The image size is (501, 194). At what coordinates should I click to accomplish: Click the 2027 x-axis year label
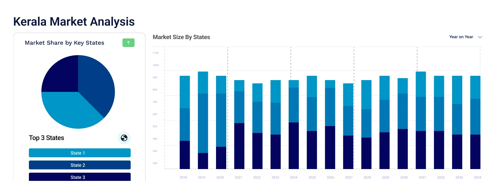[349, 178]
